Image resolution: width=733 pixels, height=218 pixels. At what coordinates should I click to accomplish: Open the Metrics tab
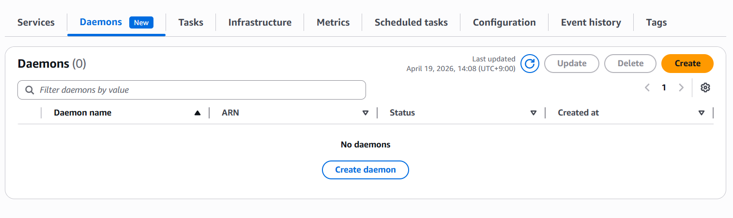(x=333, y=22)
